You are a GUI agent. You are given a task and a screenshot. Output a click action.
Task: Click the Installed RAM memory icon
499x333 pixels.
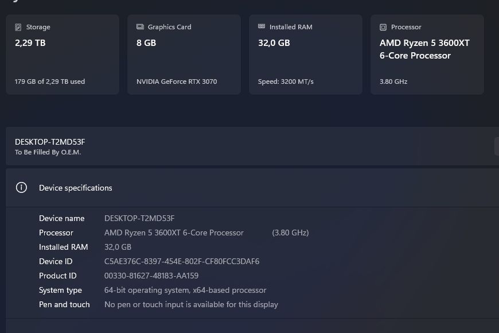pos(262,26)
